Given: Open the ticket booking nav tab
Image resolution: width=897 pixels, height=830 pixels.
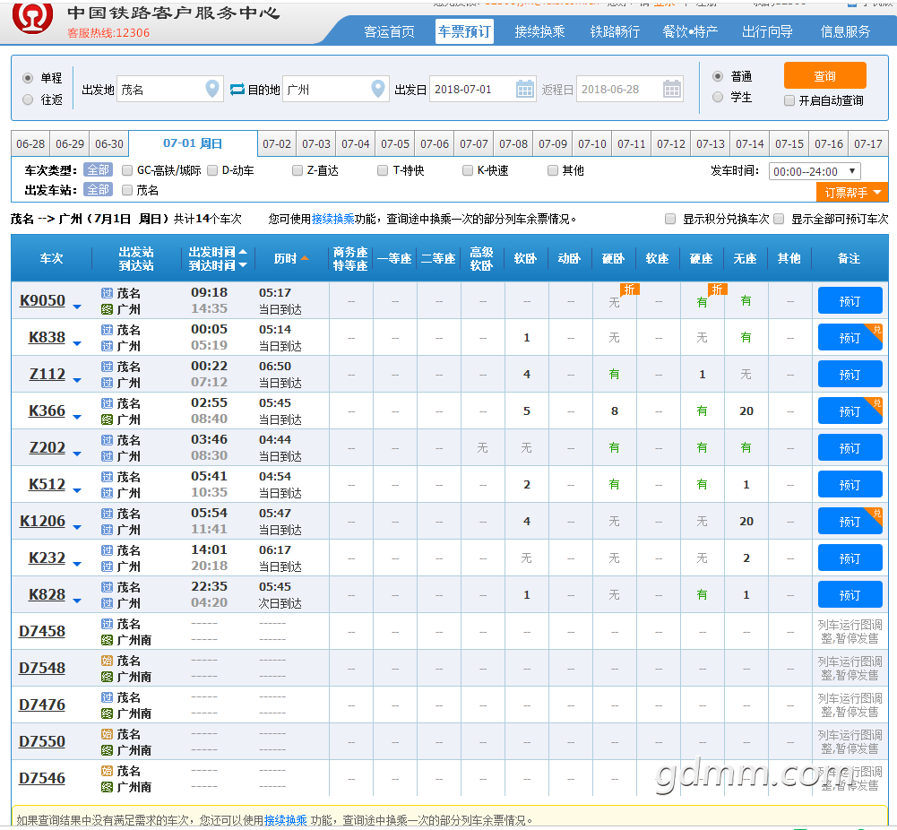Looking at the screenshot, I should [464, 31].
